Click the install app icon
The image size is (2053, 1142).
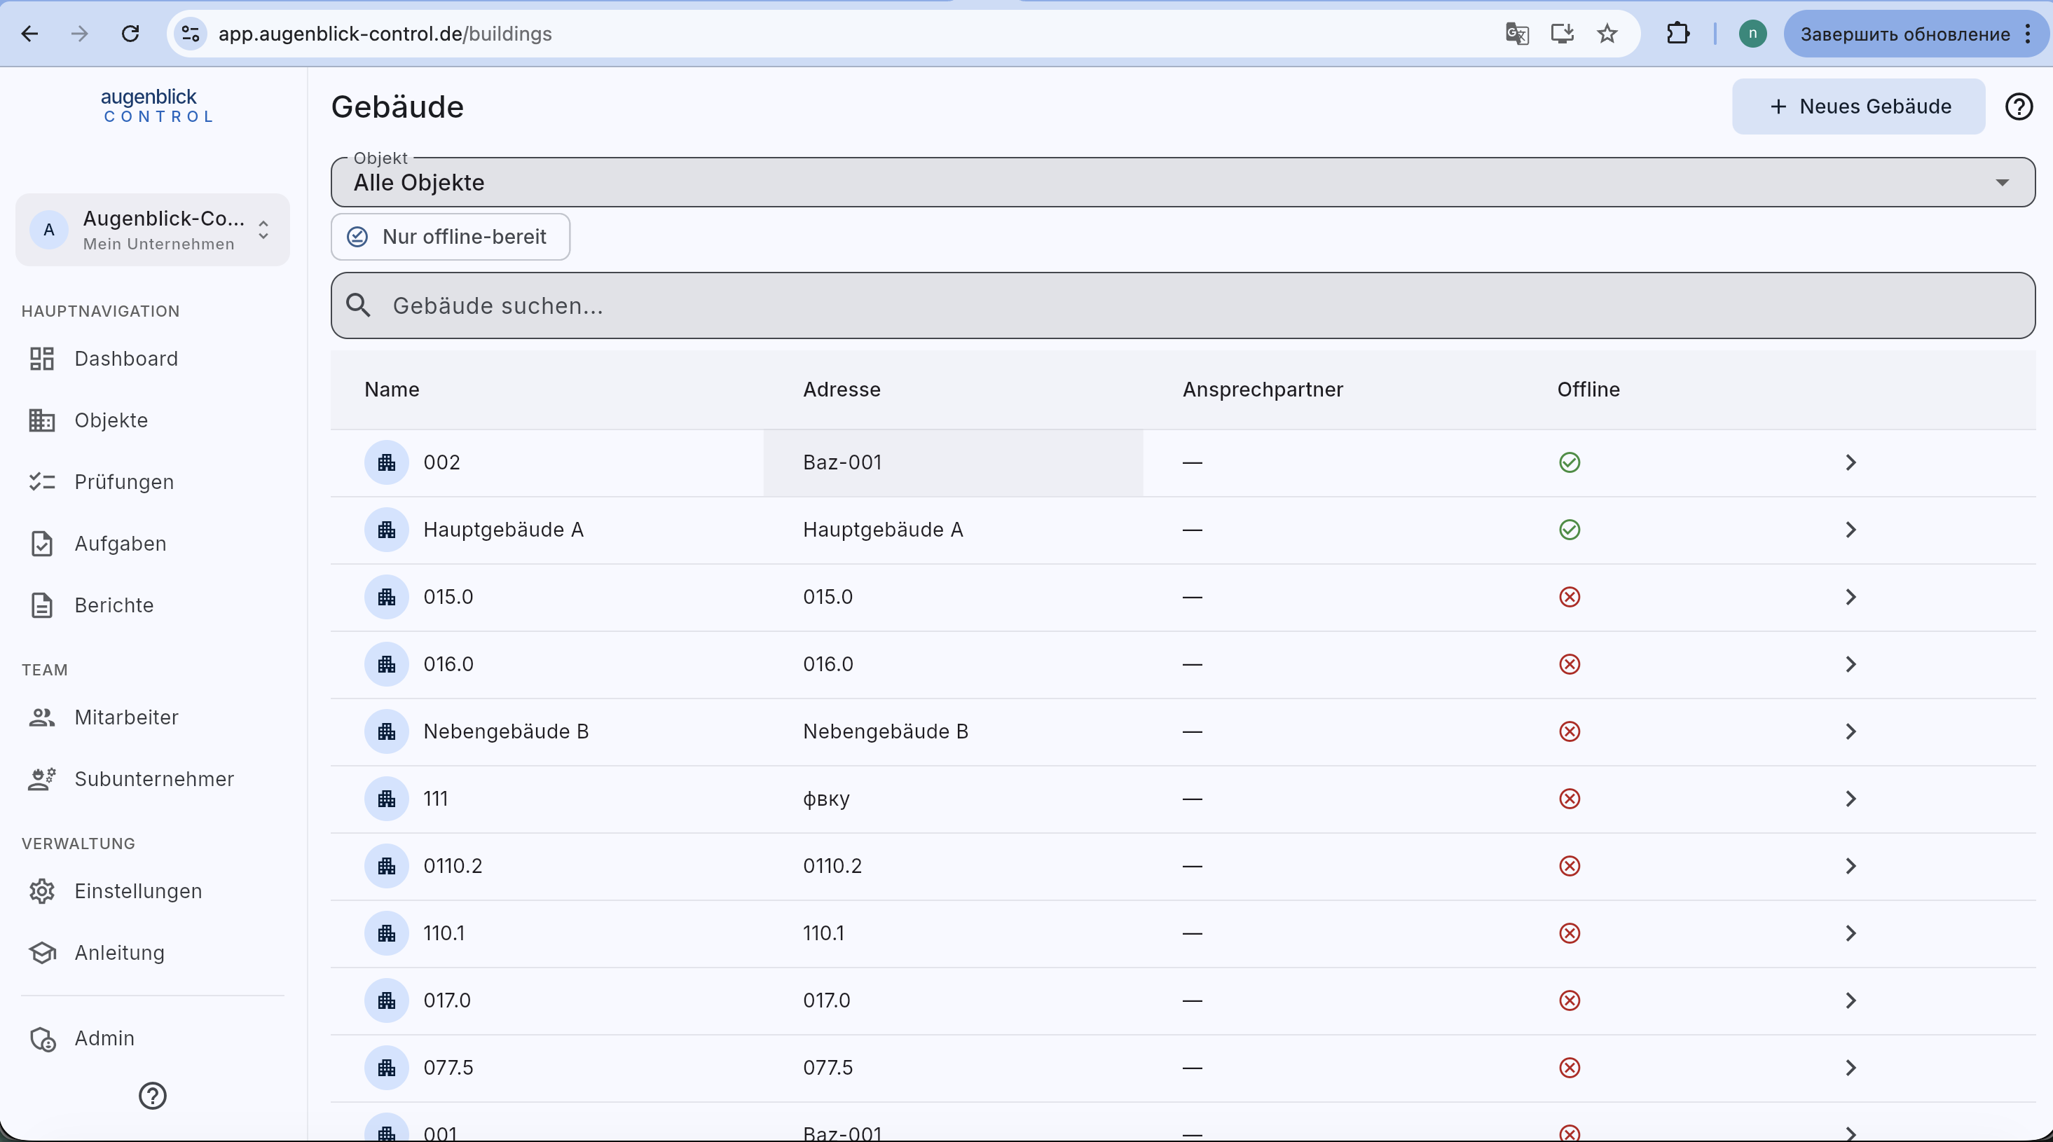point(1562,34)
